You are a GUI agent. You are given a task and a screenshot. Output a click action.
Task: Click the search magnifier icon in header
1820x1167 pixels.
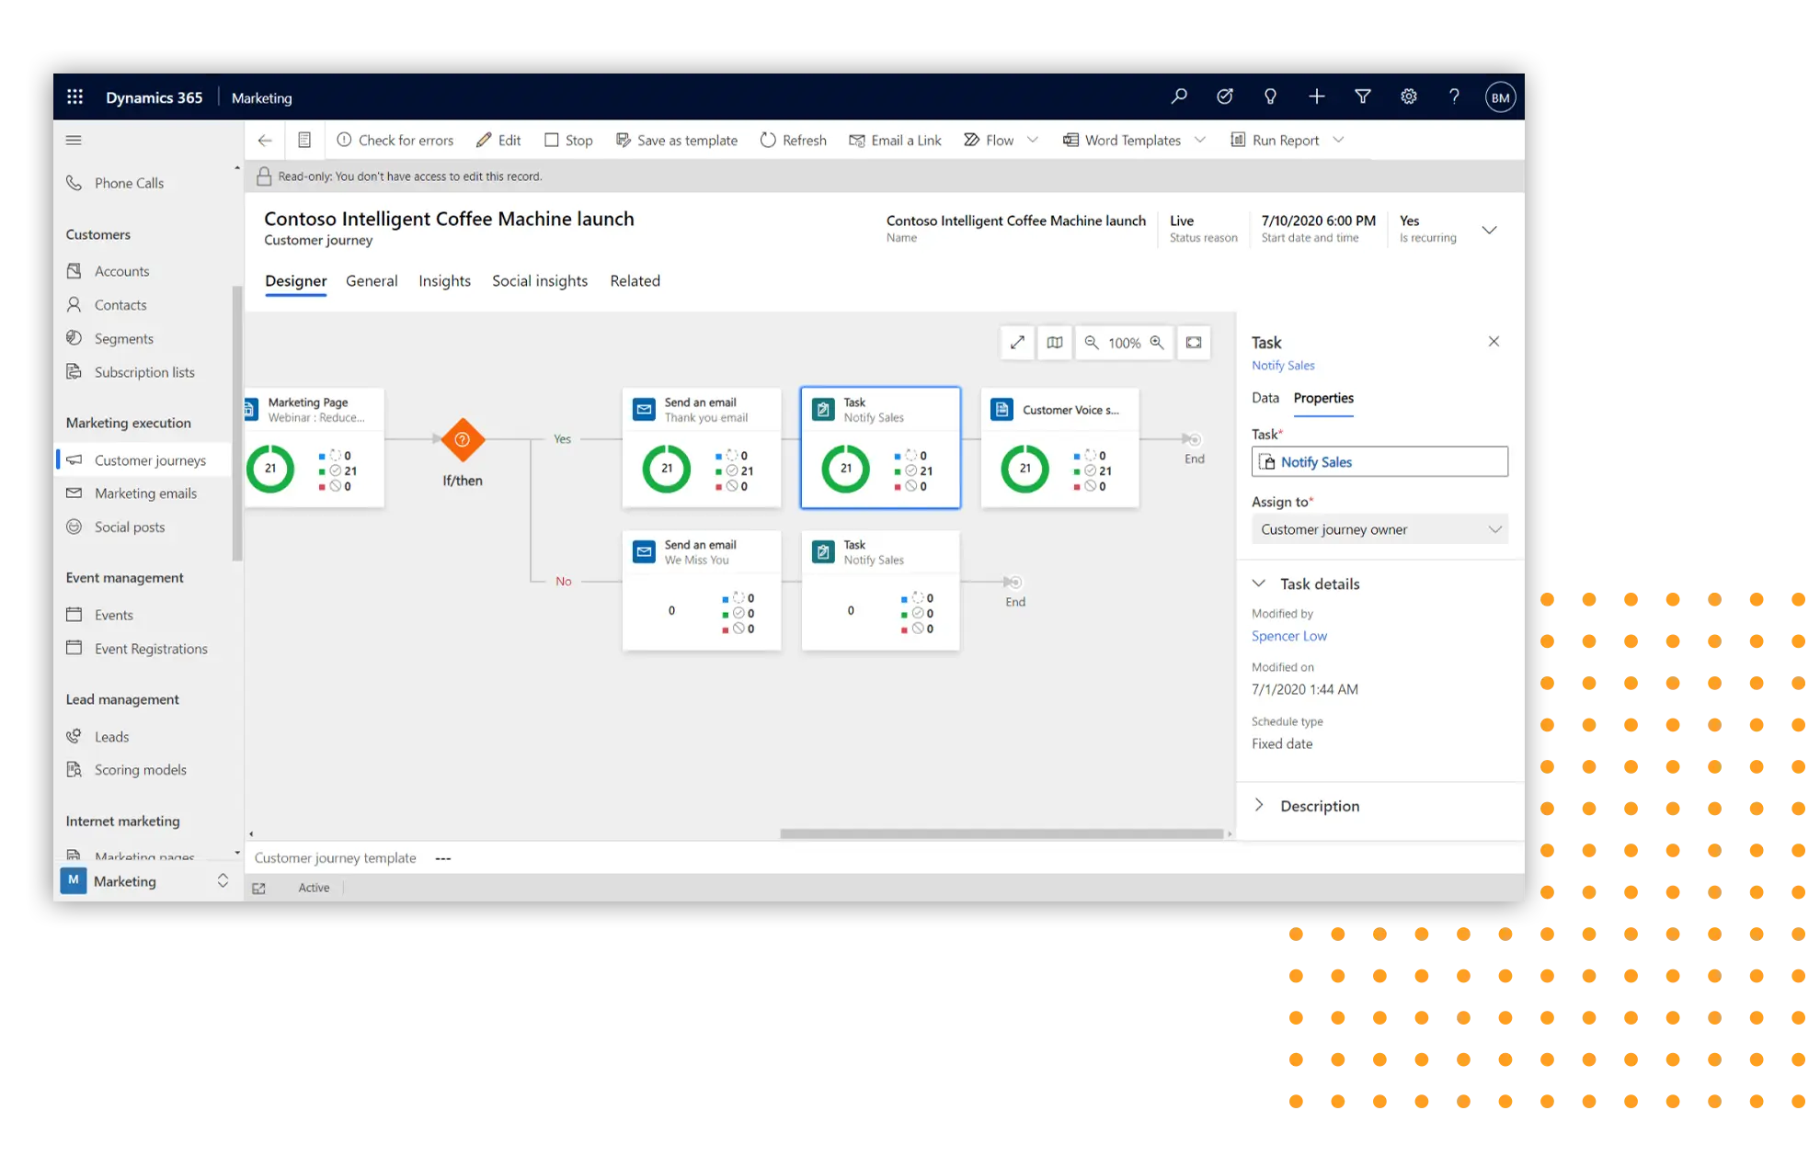pyautogui.click(x=1179, y=96)
